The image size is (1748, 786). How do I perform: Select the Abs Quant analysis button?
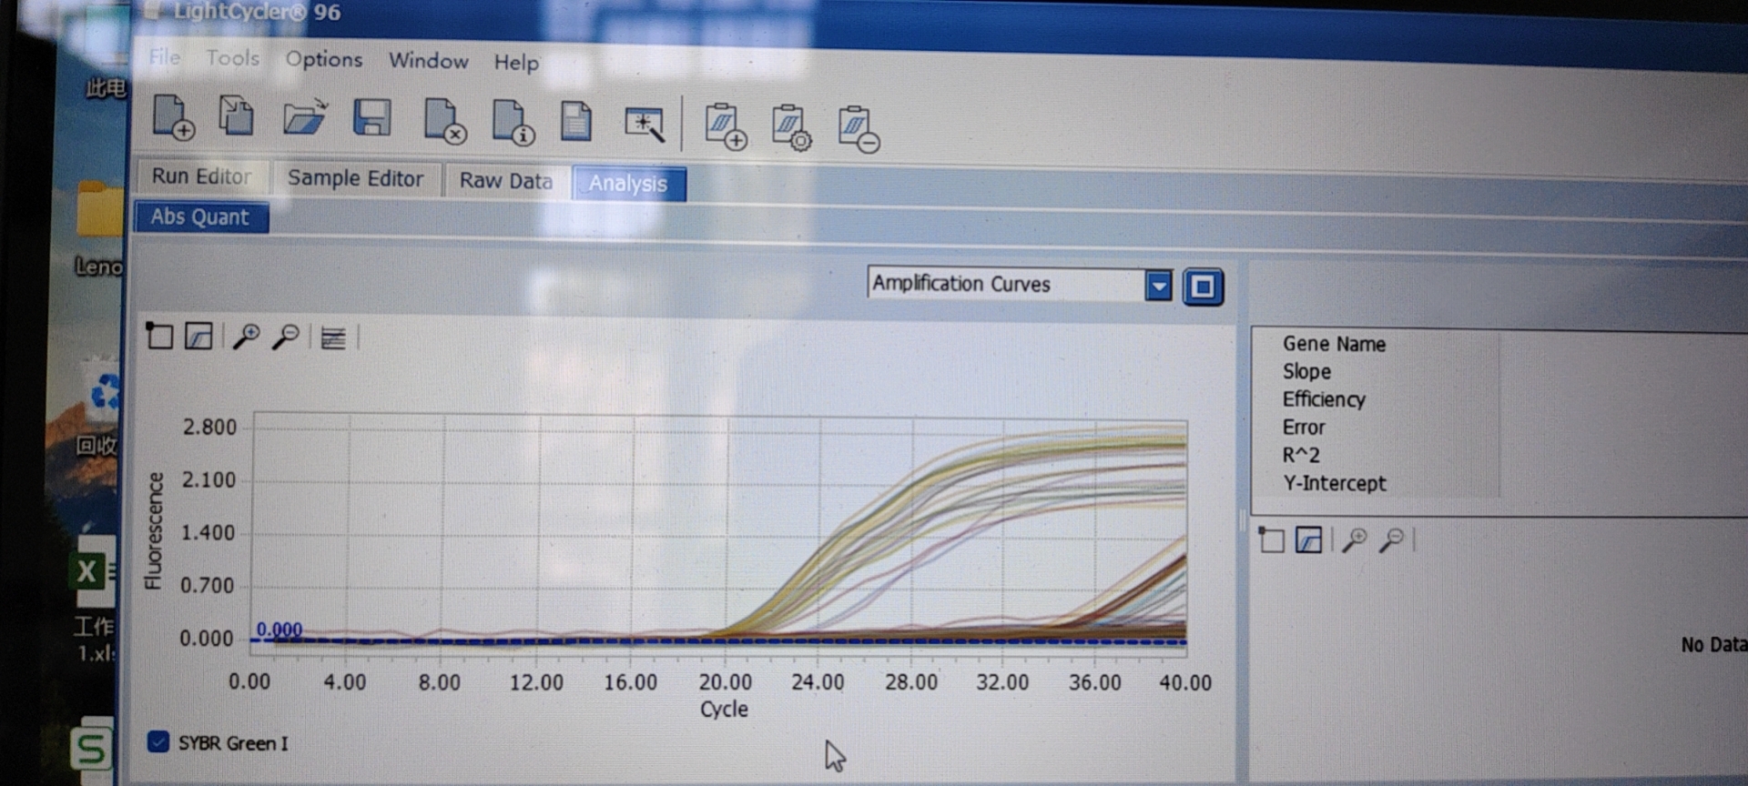coord(200,217)
